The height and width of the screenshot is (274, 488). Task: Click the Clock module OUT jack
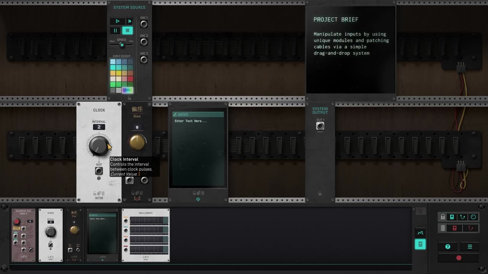pos(99,171)
